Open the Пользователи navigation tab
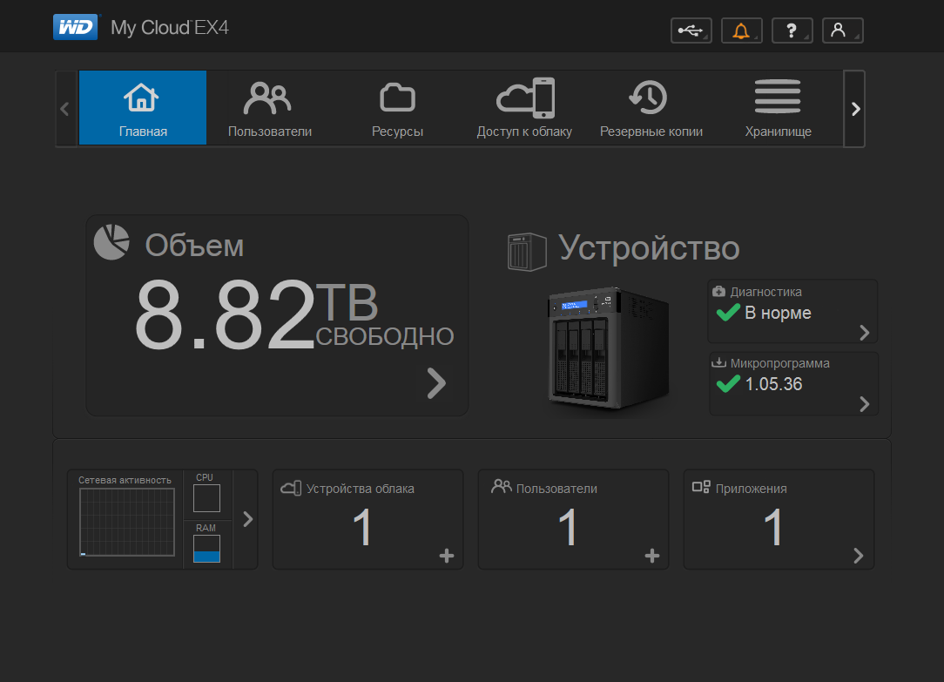This screenshot has height=682, width=944. click(269, 108)
